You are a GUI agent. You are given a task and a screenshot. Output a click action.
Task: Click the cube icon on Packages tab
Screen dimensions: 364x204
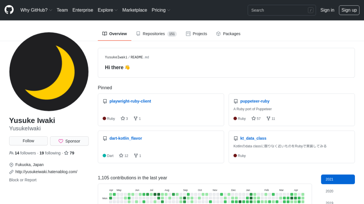[x=218, y=34]
